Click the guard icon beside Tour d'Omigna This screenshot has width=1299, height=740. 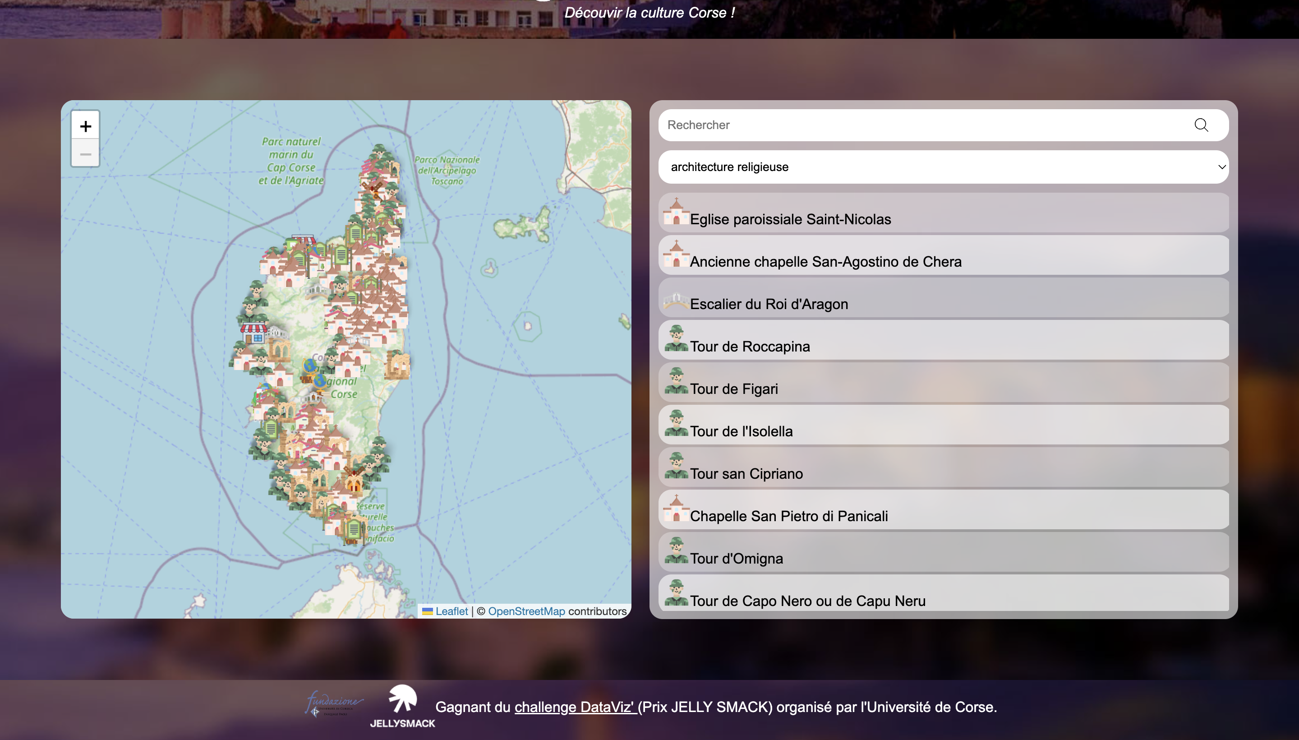676,551
